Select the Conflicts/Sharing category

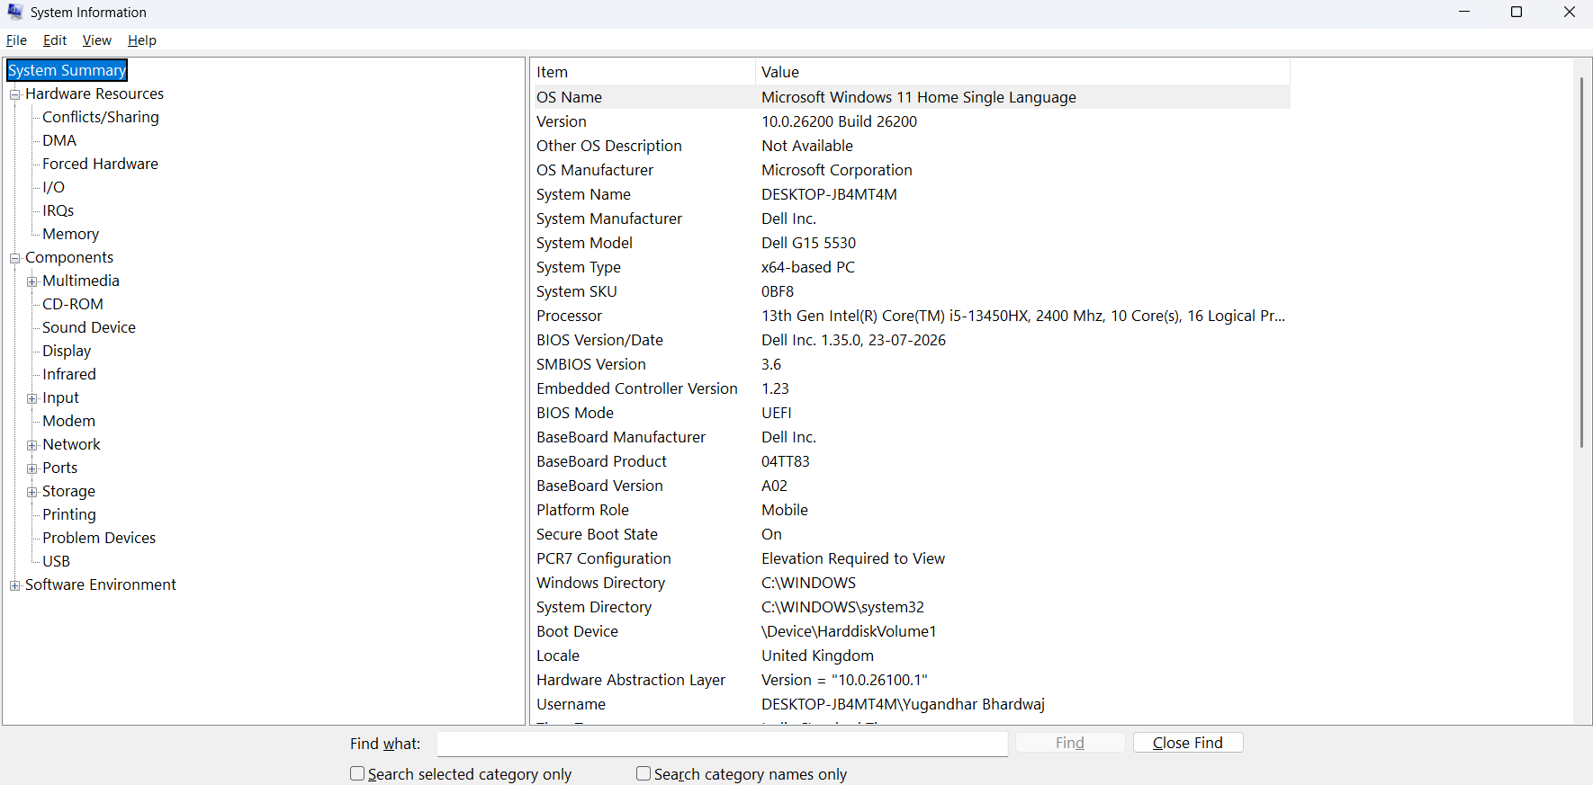(x=101, y=117)
